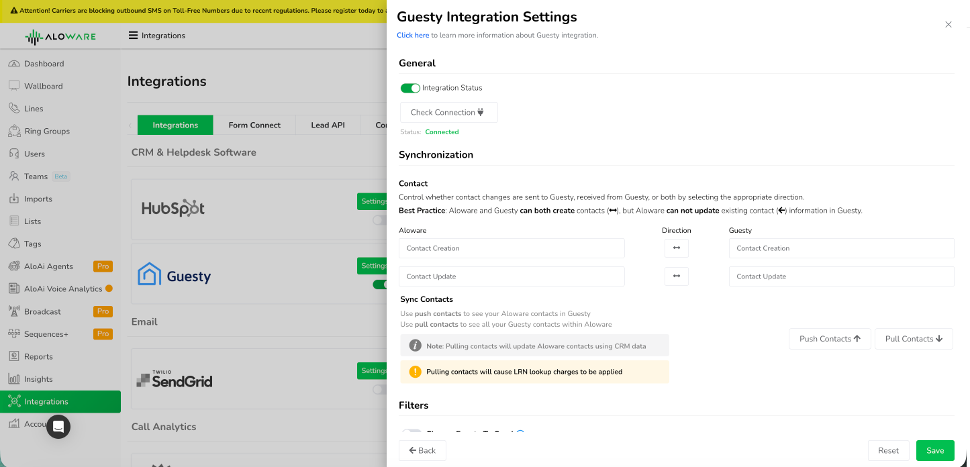Click the Broadcast antenna icon
The width and height of the screenshot is (970, 467).
[13, 311]
